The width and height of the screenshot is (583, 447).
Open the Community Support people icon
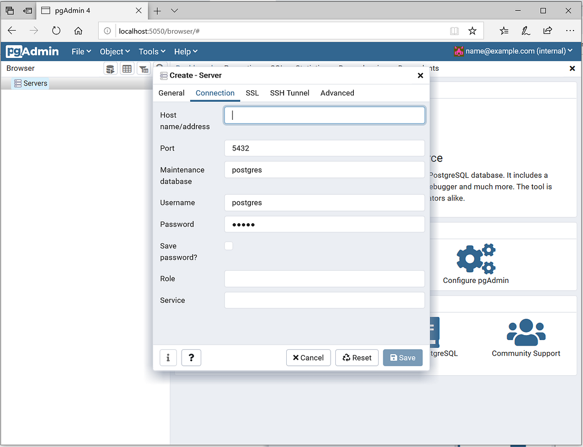(x=526, y=332)
